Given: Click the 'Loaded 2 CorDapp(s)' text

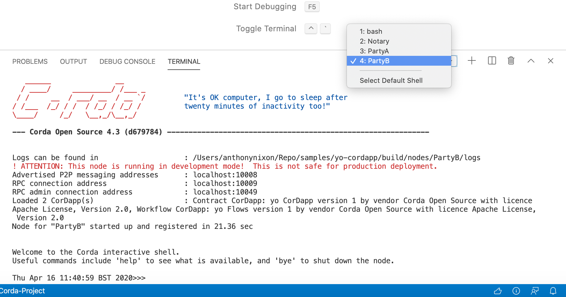Looking at the screenshot, I should [x=53, y=201].
